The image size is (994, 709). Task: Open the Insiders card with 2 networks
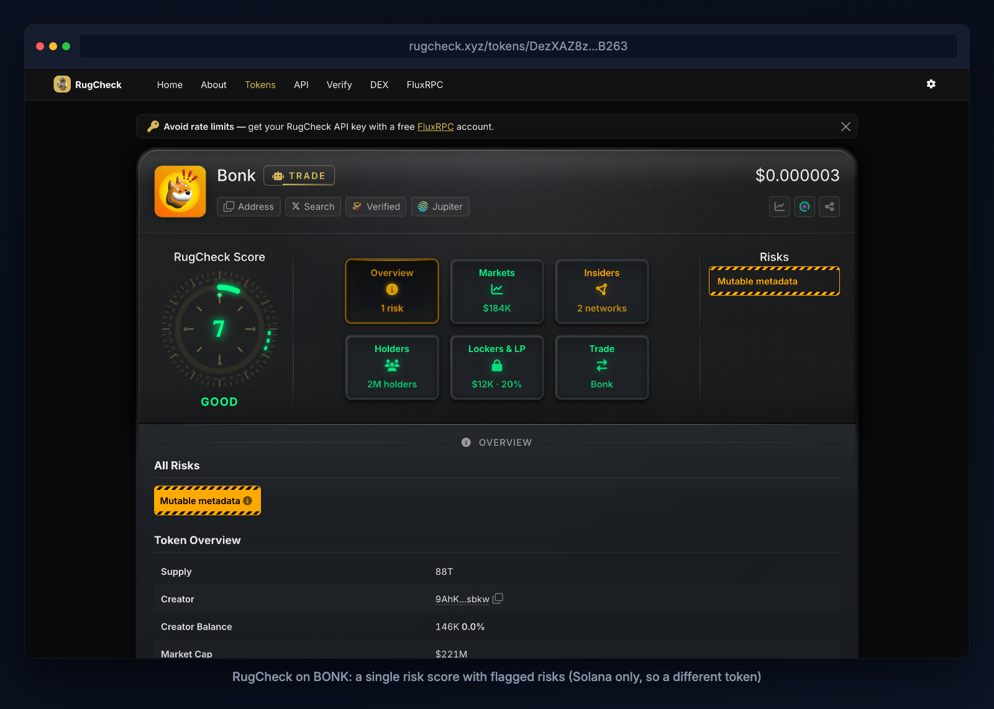pyautogui.click(x=602, y=291)
